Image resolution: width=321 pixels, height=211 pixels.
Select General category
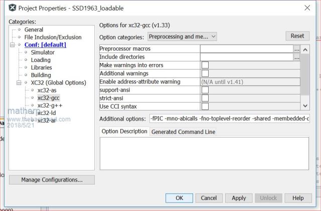pyautogui.click(x=34, y=29)
